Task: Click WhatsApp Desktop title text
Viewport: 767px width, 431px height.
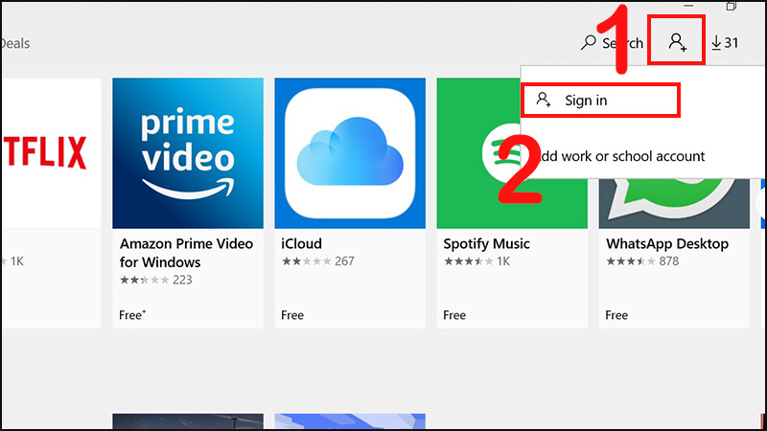Action: 667,244
